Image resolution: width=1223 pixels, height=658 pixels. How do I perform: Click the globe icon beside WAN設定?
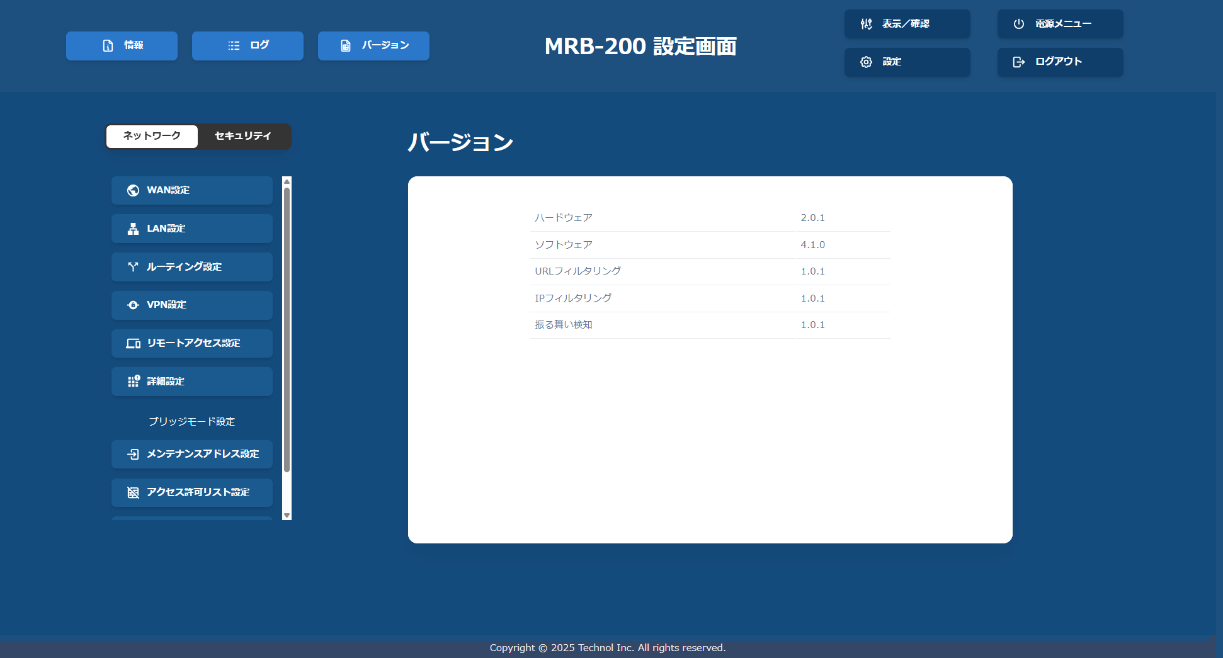[x=133, y=190]
